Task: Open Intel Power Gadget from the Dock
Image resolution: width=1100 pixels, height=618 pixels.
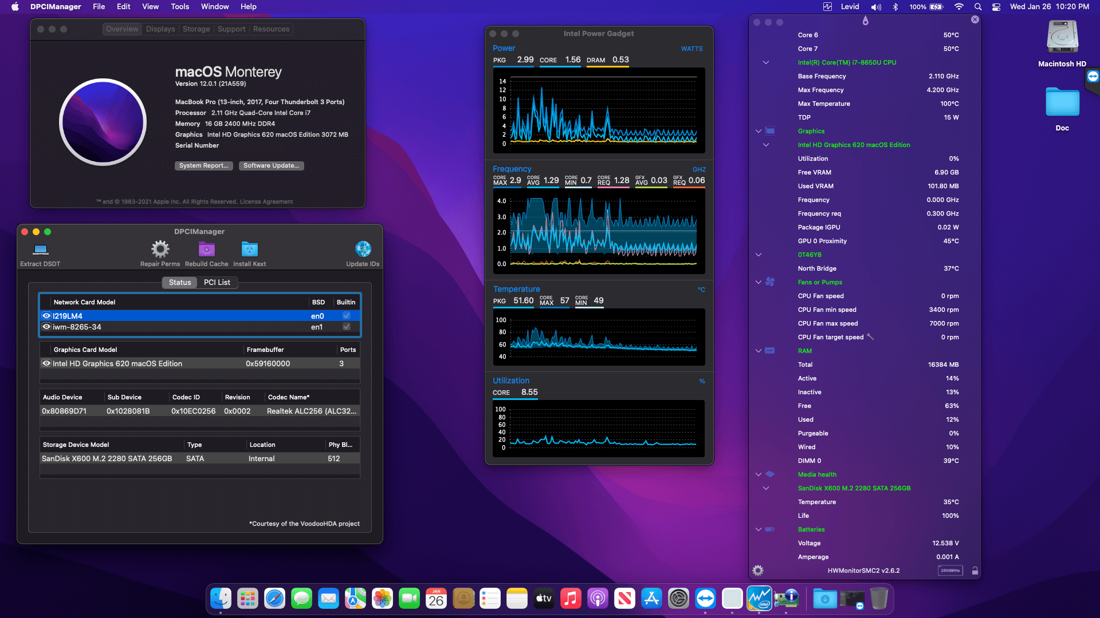Action: click(759, 599)
